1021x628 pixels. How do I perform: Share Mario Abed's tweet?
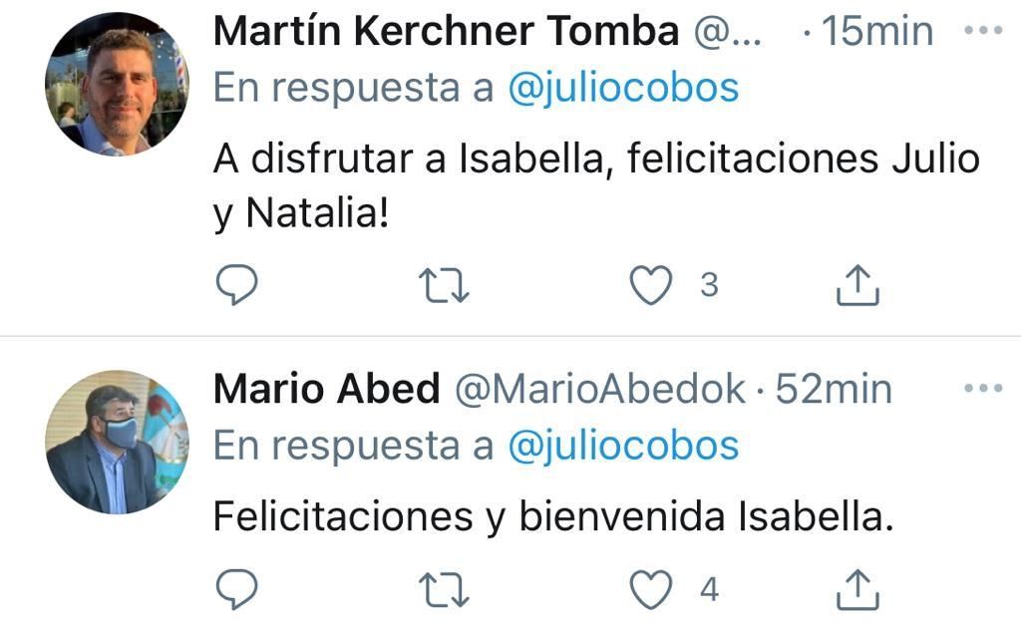(857, 590)
